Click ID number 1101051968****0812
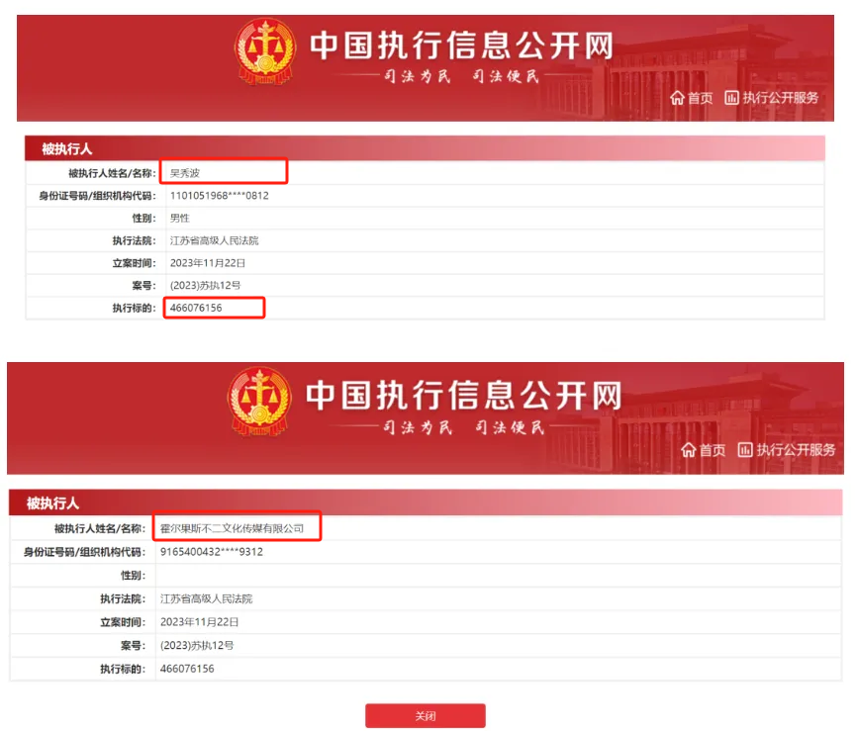This screenshot has width=857, height=731. [219, 196]
